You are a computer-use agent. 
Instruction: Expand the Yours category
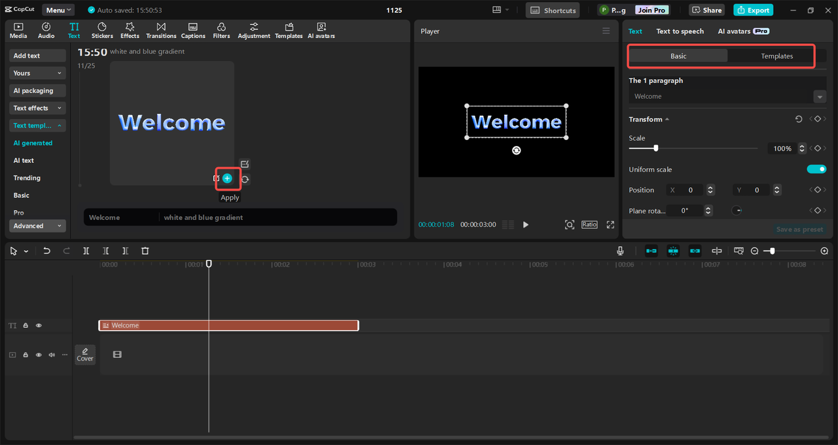pyautogui.click(x=38, y=73)
